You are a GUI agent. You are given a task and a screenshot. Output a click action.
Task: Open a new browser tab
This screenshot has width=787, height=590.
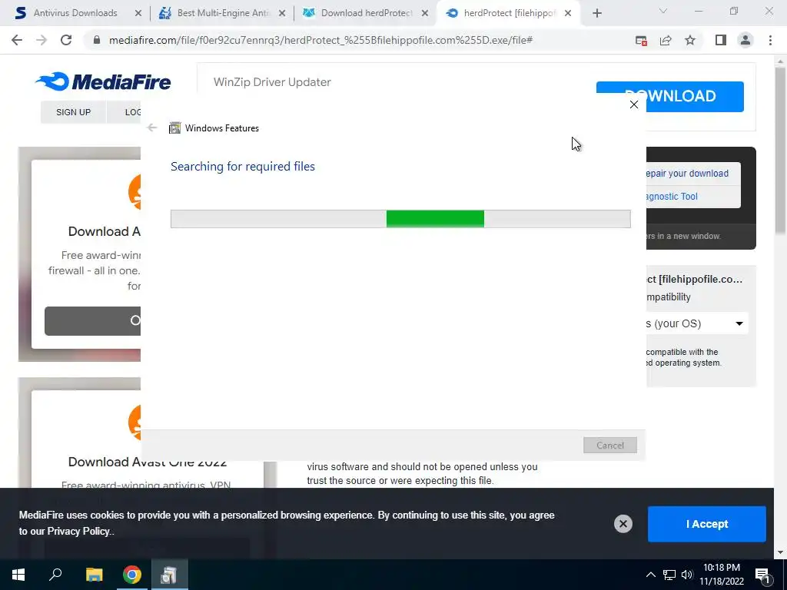(x=596, y=14)
